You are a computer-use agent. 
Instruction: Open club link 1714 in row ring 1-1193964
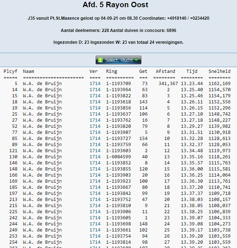(95, 90)
